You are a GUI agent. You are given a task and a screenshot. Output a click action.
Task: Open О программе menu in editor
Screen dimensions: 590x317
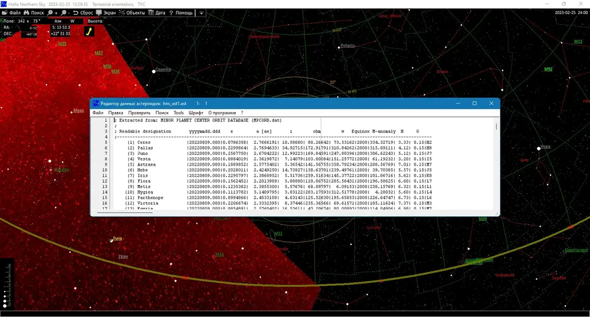tap(222, 113)
